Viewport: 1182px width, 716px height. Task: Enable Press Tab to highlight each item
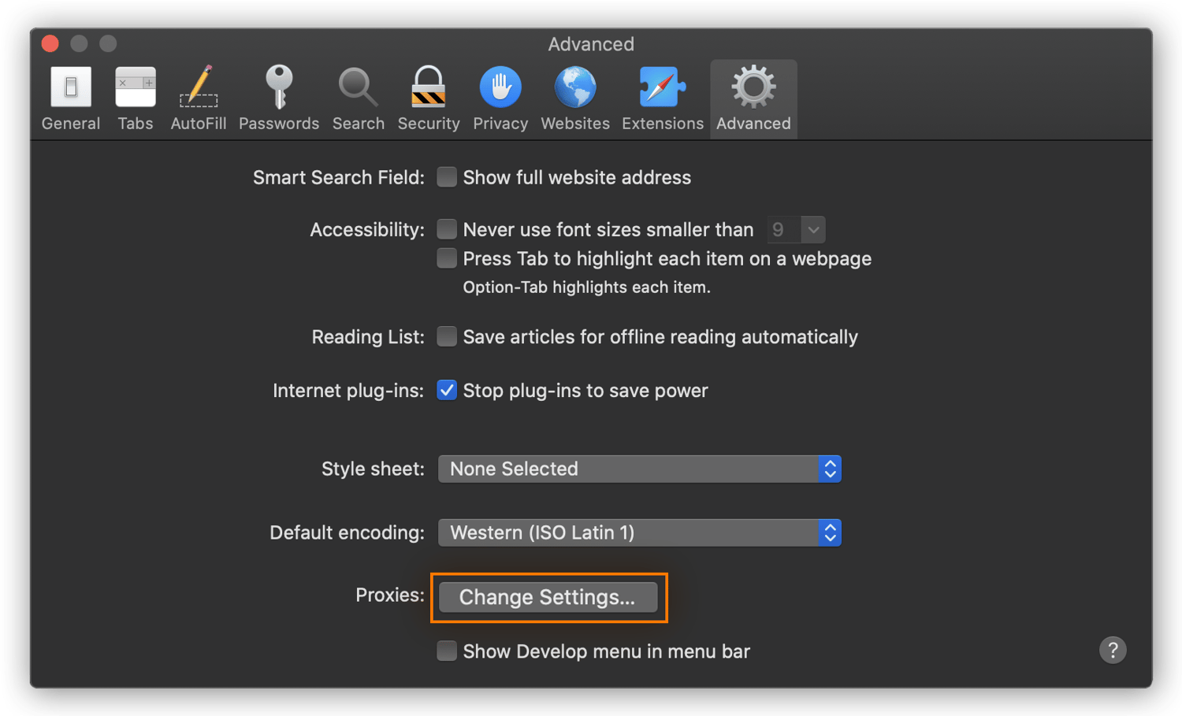pos(447,258)
